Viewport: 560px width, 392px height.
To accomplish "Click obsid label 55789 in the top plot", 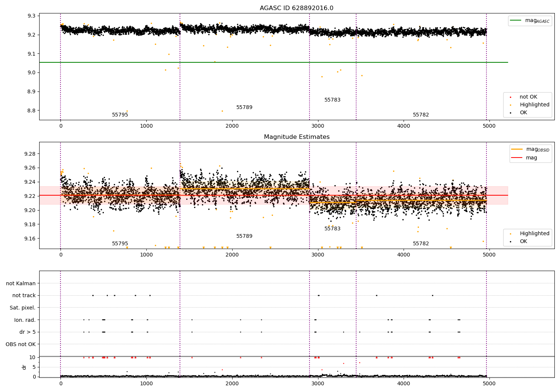I will click(244, 108).
